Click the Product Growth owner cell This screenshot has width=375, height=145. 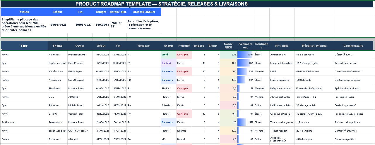pyautogui.click(x=80, y=55)
